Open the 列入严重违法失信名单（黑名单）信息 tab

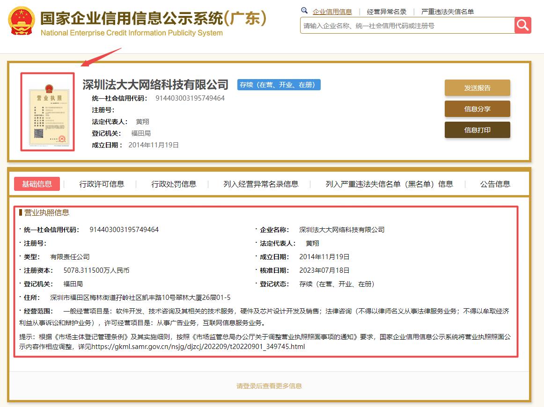click(389, 184)
